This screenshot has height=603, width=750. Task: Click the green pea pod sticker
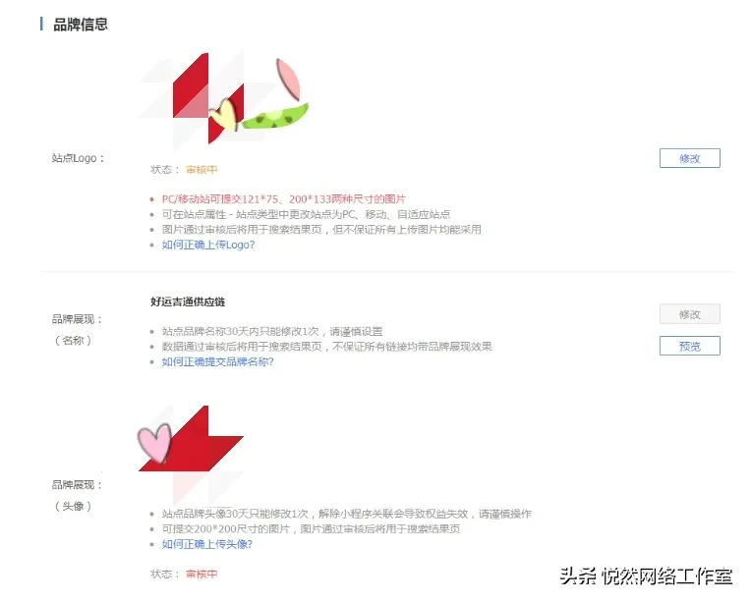point(275,117)
